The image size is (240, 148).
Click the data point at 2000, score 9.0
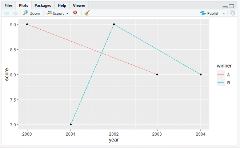coord(27,24)
